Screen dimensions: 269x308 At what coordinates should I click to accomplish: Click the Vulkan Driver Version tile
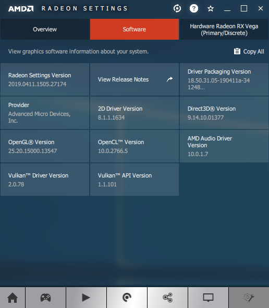(x=45, y=180)
